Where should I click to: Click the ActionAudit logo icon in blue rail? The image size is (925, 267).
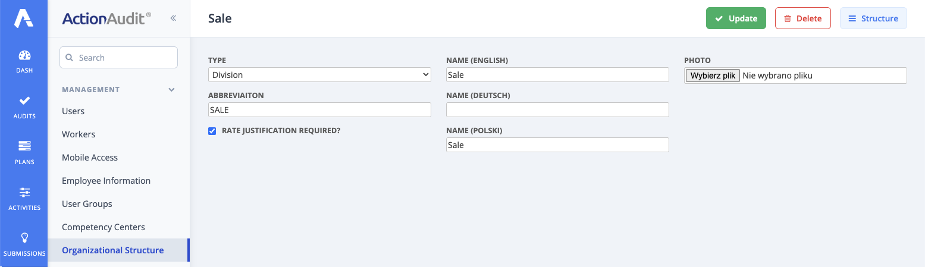(x=24, y=18)
